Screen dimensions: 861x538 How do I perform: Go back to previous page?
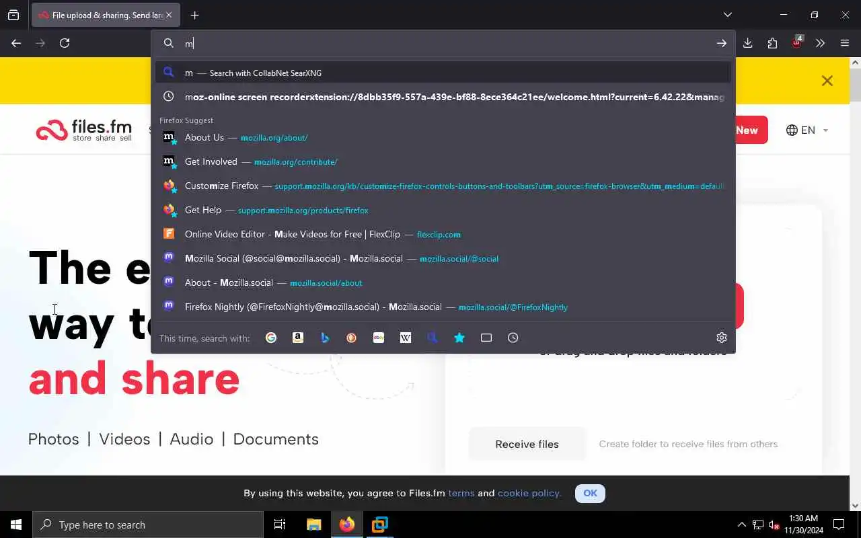point(16,43)
